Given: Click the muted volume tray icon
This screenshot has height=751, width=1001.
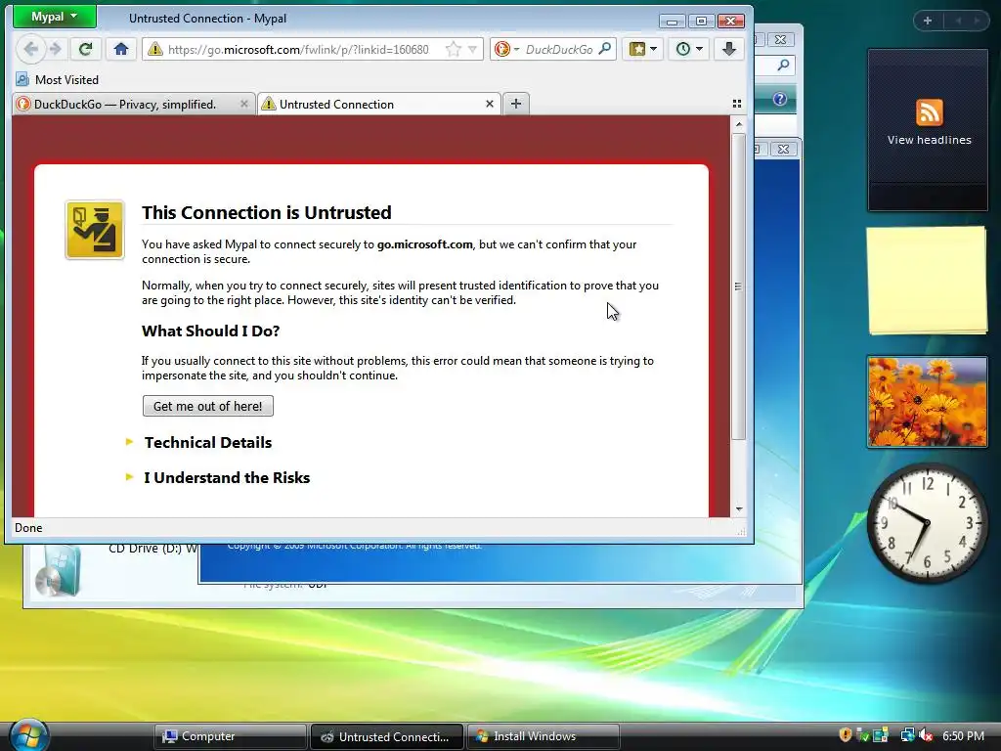Looking at the screenshot, I should tap(925, 735).
